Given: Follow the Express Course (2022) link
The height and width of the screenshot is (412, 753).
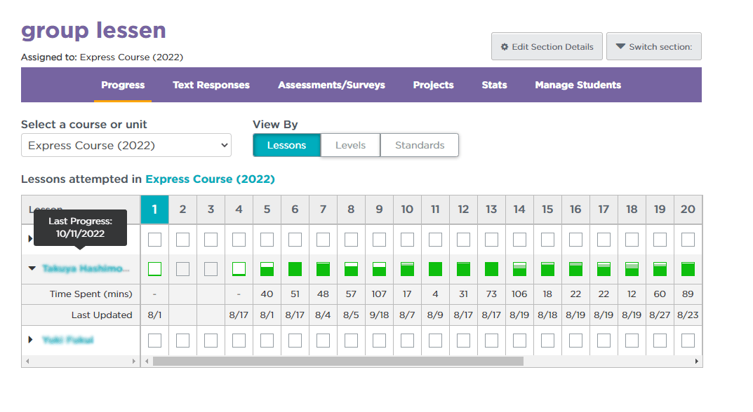Looking at the screenshot, I should tap(210, 179).
